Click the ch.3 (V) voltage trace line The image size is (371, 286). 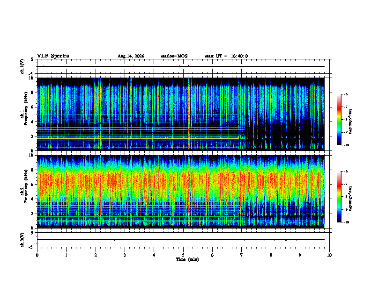(180, 240)
